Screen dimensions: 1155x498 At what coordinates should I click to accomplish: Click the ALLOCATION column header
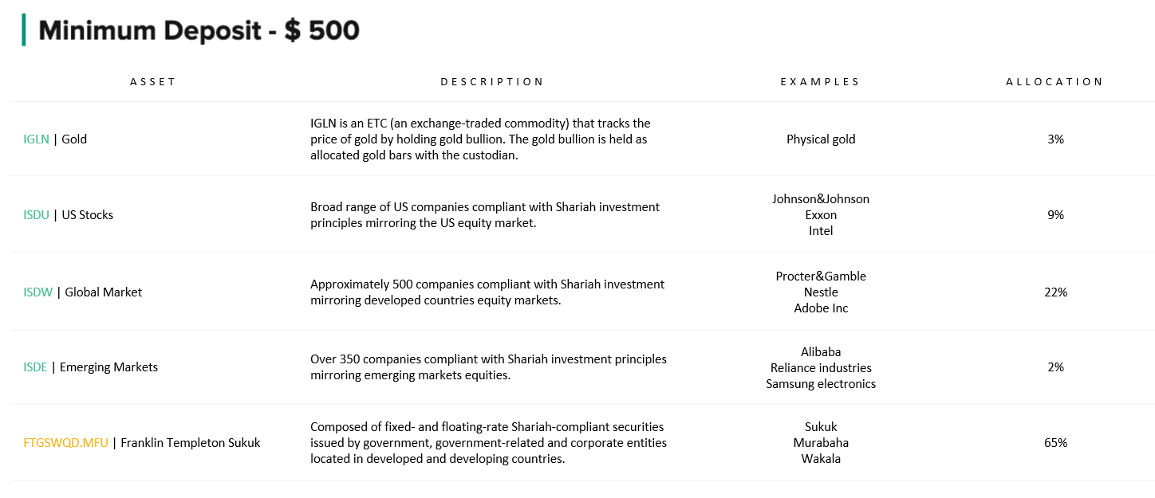[1054, 82]
